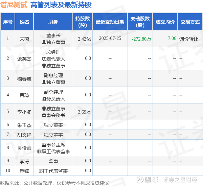Click the 证券之星财经 source label
This screenshot has width=203, height=186.
tap(180, 180)
